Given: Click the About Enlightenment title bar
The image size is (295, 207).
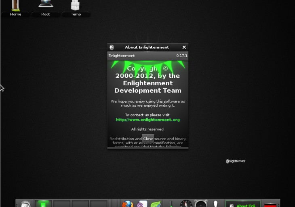Looking at the screenshot, I should (147, 48).
